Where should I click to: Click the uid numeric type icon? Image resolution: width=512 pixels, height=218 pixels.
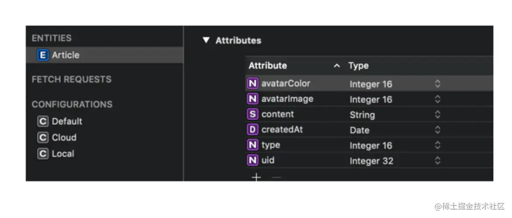coord(253,160)
